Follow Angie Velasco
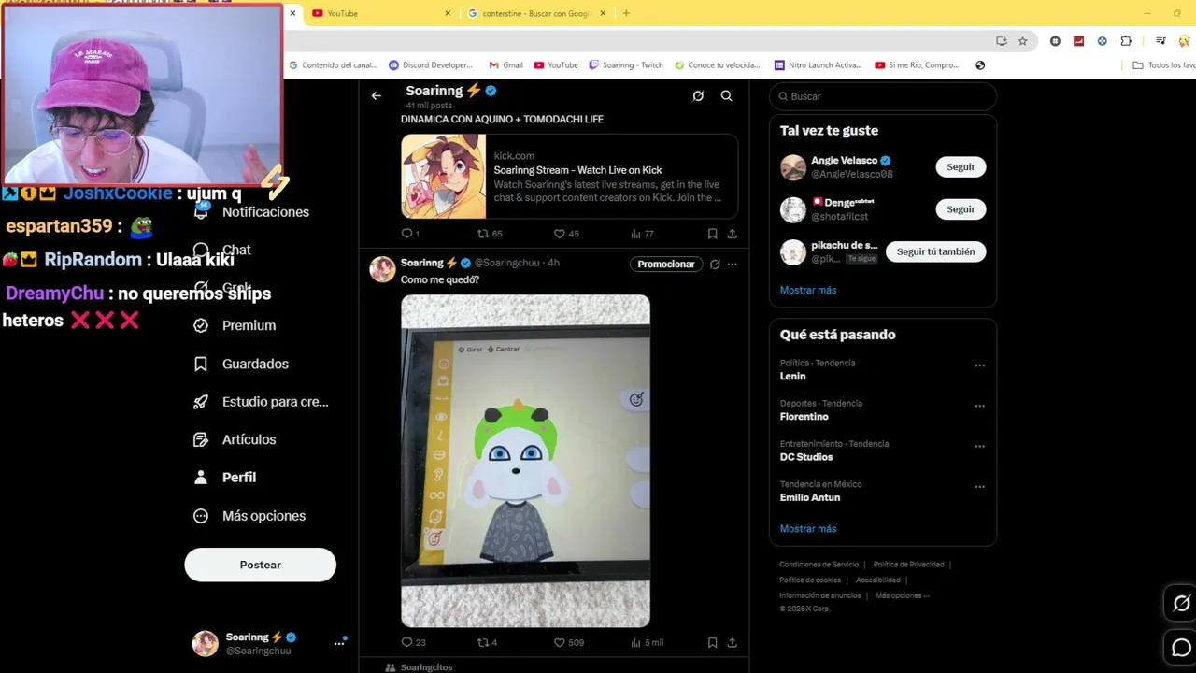 [961, 167]
